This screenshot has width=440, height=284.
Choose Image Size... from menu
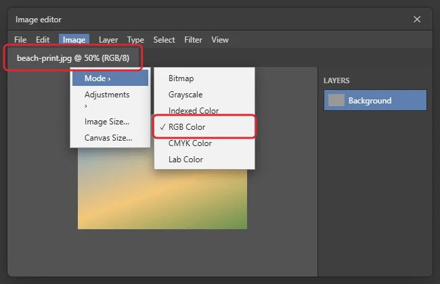coord(110,122)
